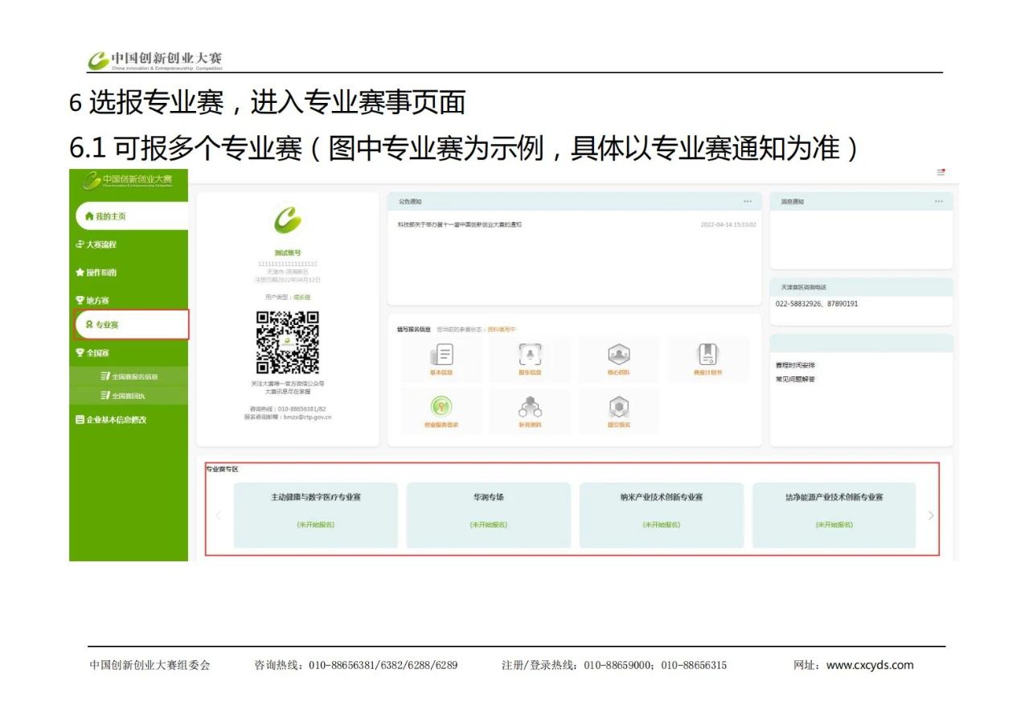Open 全国赛报名信息 submenu item
The width and height of the screenshot is (1029, 727).
134,376
